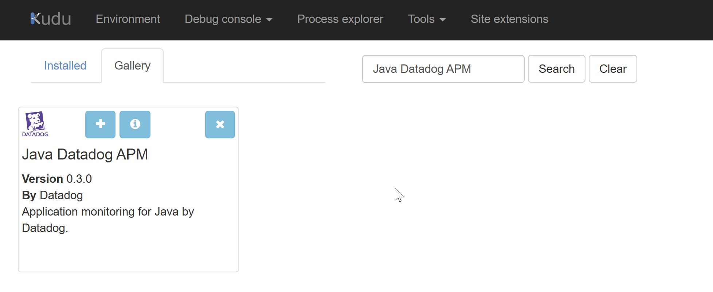Click the Version 0.3.0 text
713x292 pixels.
click(x=57, y=179)
